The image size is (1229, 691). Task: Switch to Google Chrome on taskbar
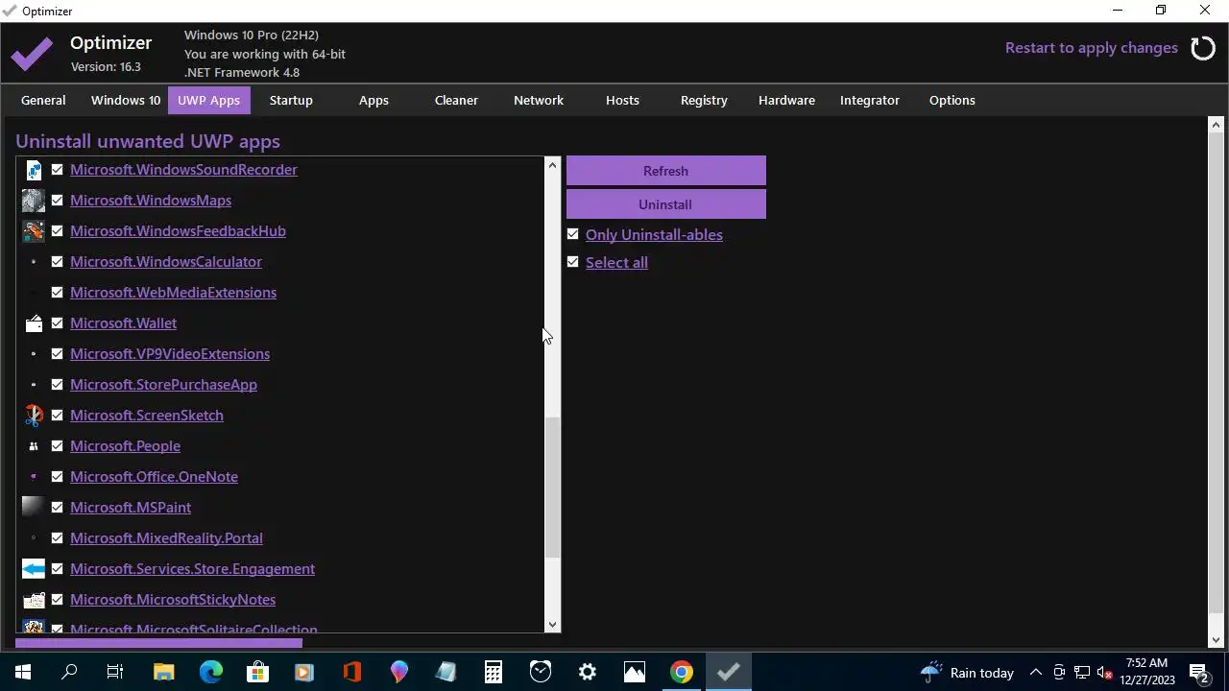point(681,672)
